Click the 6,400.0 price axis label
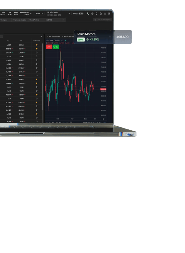The width and height of the screenshot is (185, 253). point(103,115)
